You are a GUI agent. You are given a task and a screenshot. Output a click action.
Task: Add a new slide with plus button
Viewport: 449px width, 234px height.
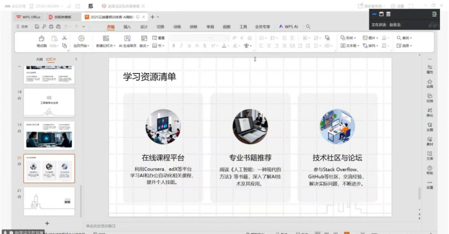coord(47,224)
